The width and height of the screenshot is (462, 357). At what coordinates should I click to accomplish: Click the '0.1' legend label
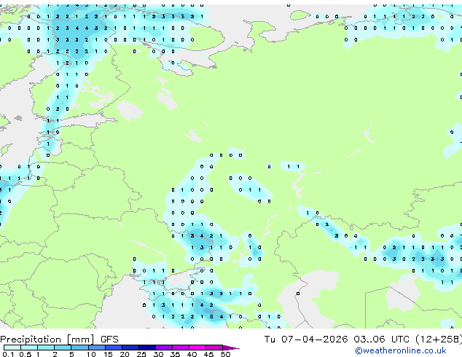point(9,354)
